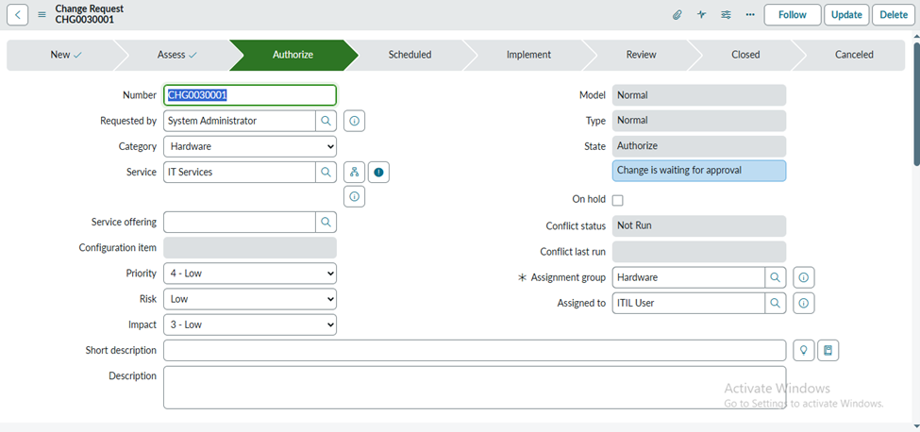This screenshot has width=920, height=432.
Task: Toggle the On hold checkbox
Action: point(618,200)
